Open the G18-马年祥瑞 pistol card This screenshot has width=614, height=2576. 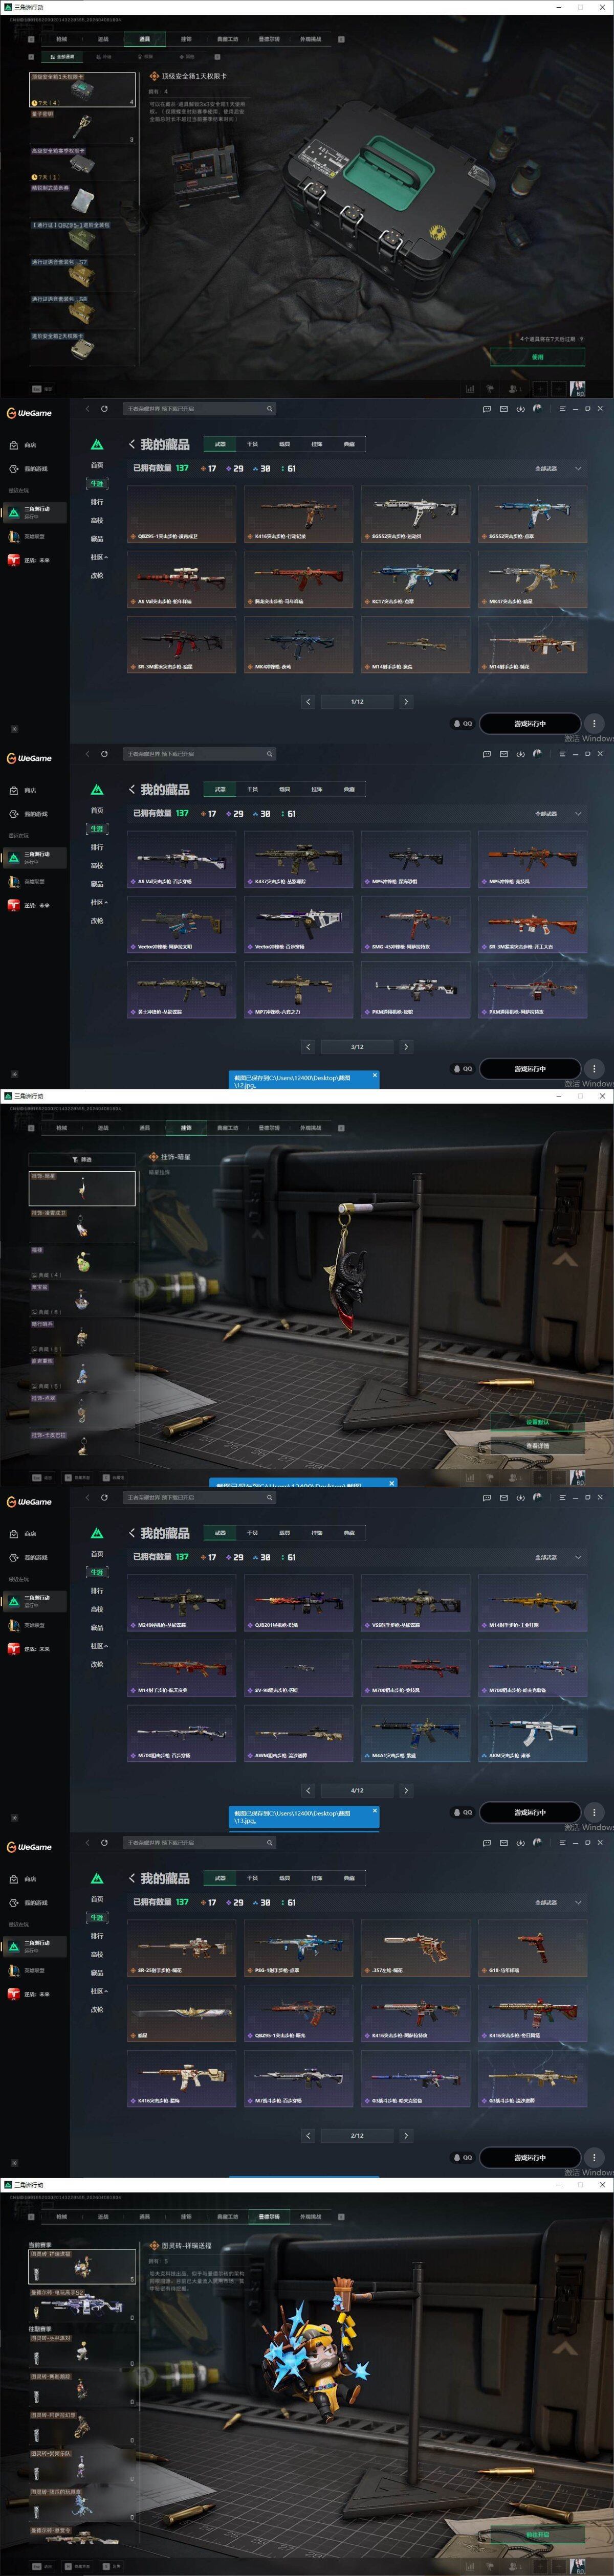click(x=532, y=1948)
